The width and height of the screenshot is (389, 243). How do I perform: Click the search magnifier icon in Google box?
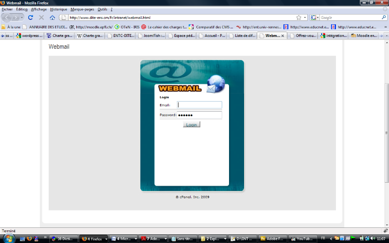384,17
